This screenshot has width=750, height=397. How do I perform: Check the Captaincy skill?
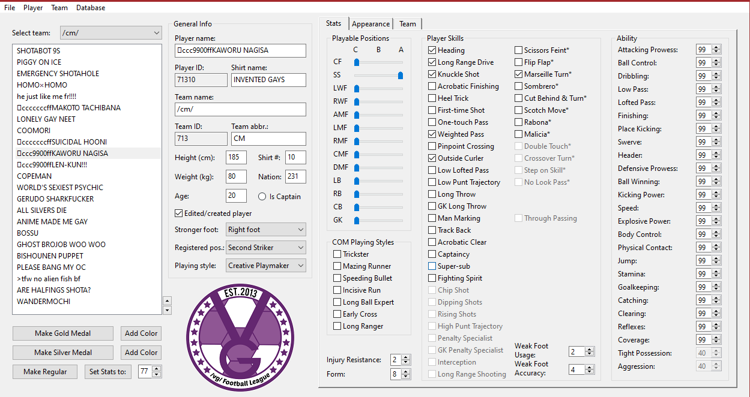[432, 254]
